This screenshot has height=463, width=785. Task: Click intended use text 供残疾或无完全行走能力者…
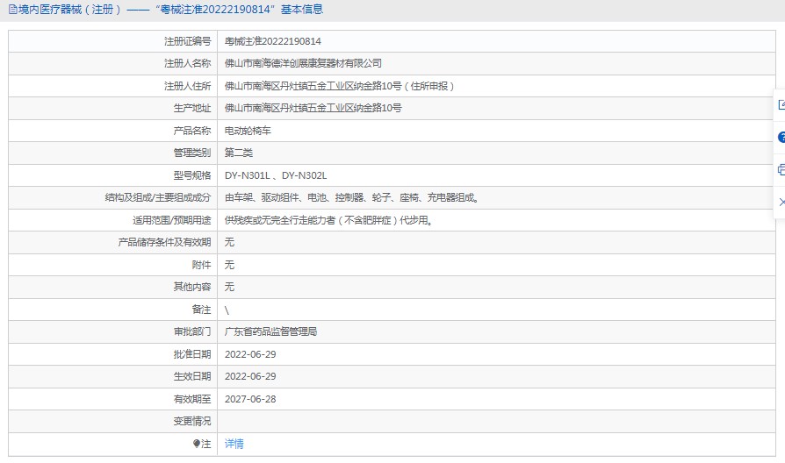coord(328,220)
